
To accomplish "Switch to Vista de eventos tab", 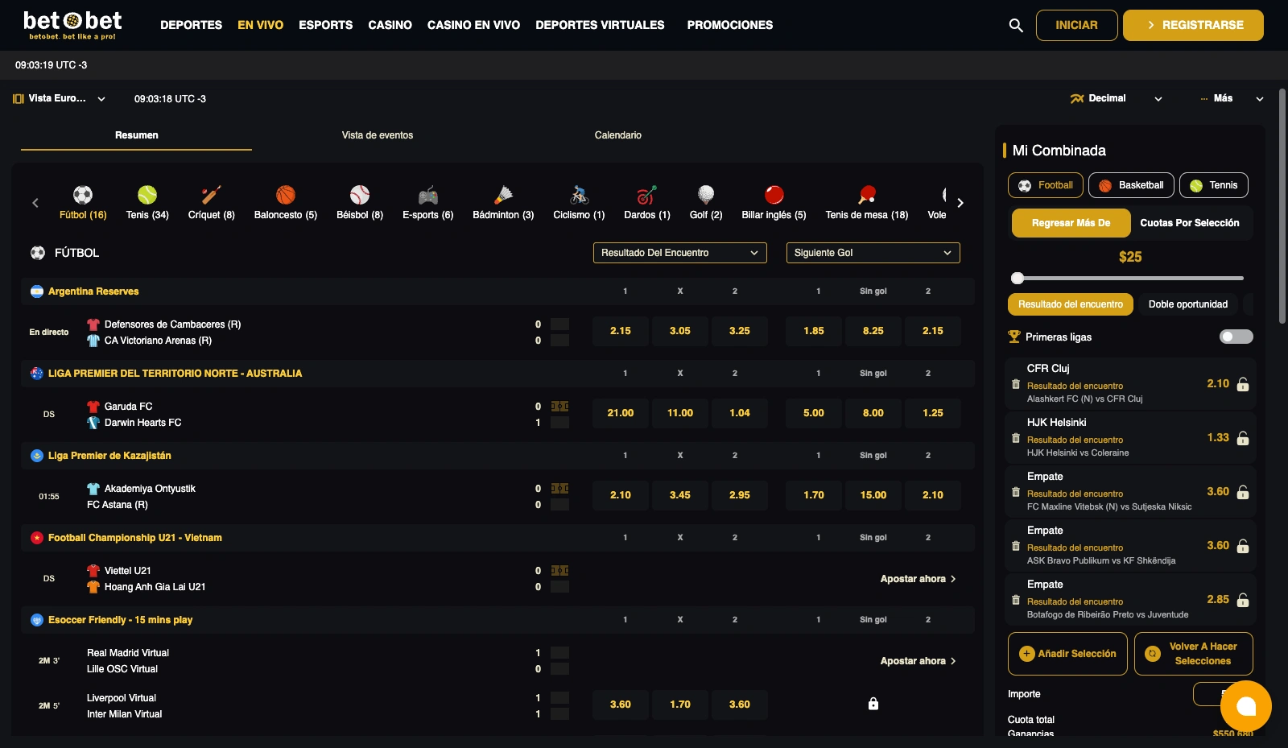I will coord(378,135).
